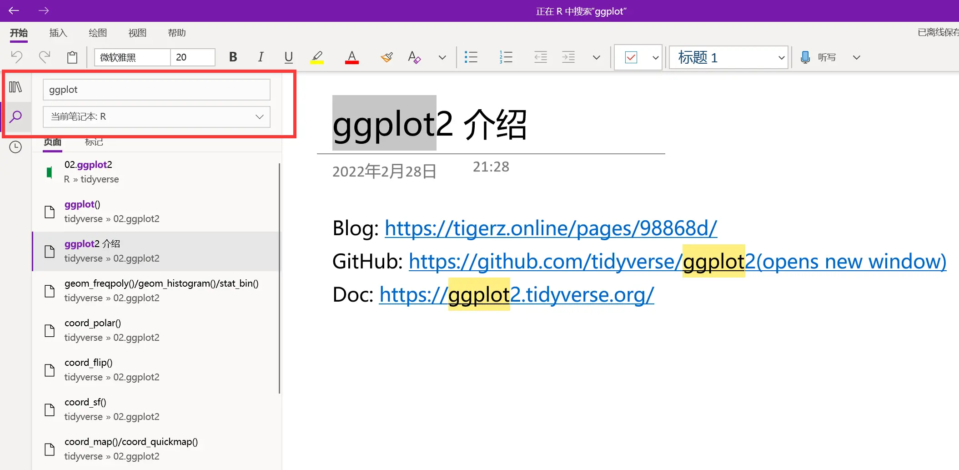Click the to-do tag checkbox
Image resolution: width=959 pixels, height=470 pixels.
[631, 57]
